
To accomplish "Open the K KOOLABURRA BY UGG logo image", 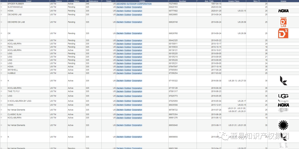I will pyautogui.click(x=283, y=101).
